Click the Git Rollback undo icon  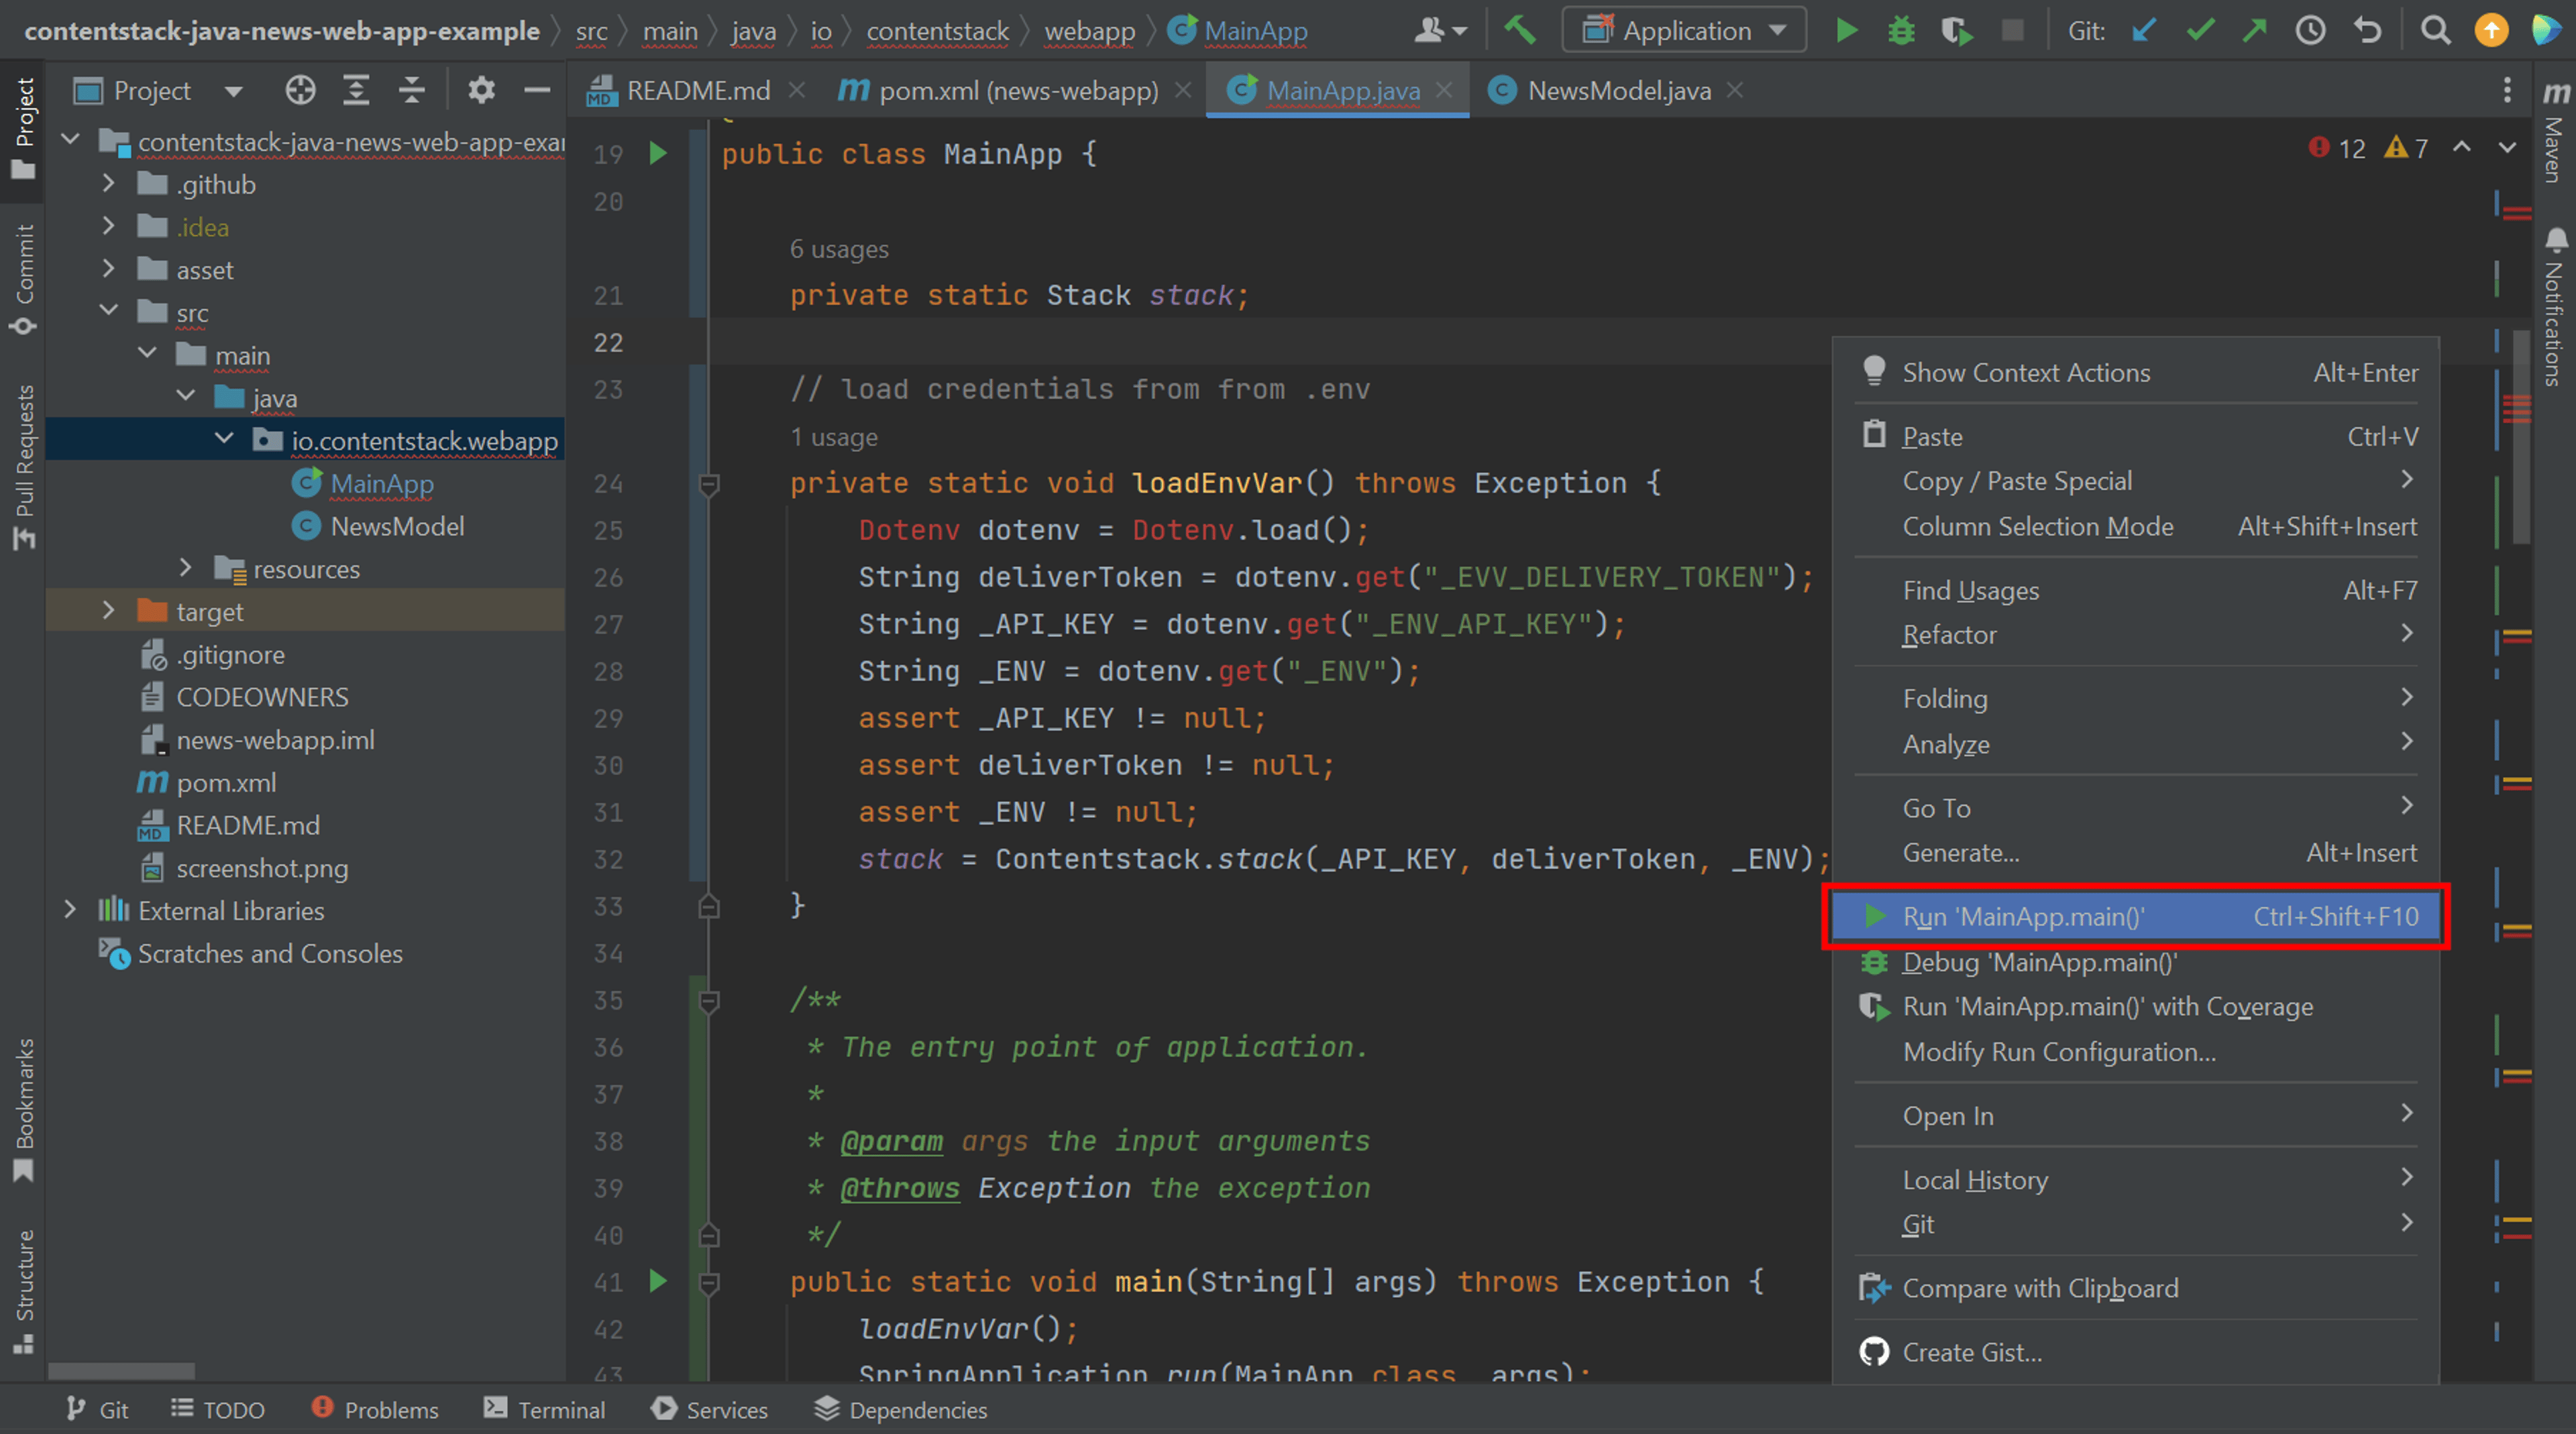tap(2367, 30)
